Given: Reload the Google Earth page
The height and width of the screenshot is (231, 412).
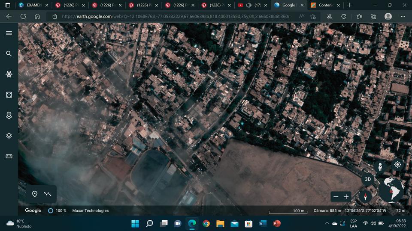Looking at the screenshot, I should coord(23,16).
